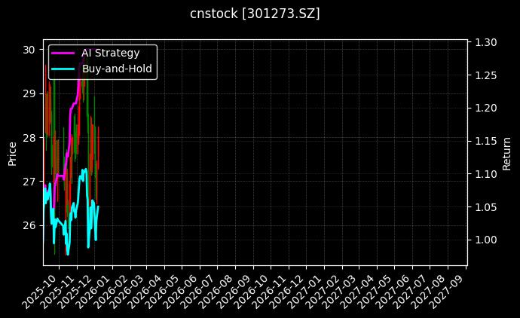Select the 'Buy-and-Hold' legend label
520x318 pixels.
pyautogui.click(x=117, y=69)
